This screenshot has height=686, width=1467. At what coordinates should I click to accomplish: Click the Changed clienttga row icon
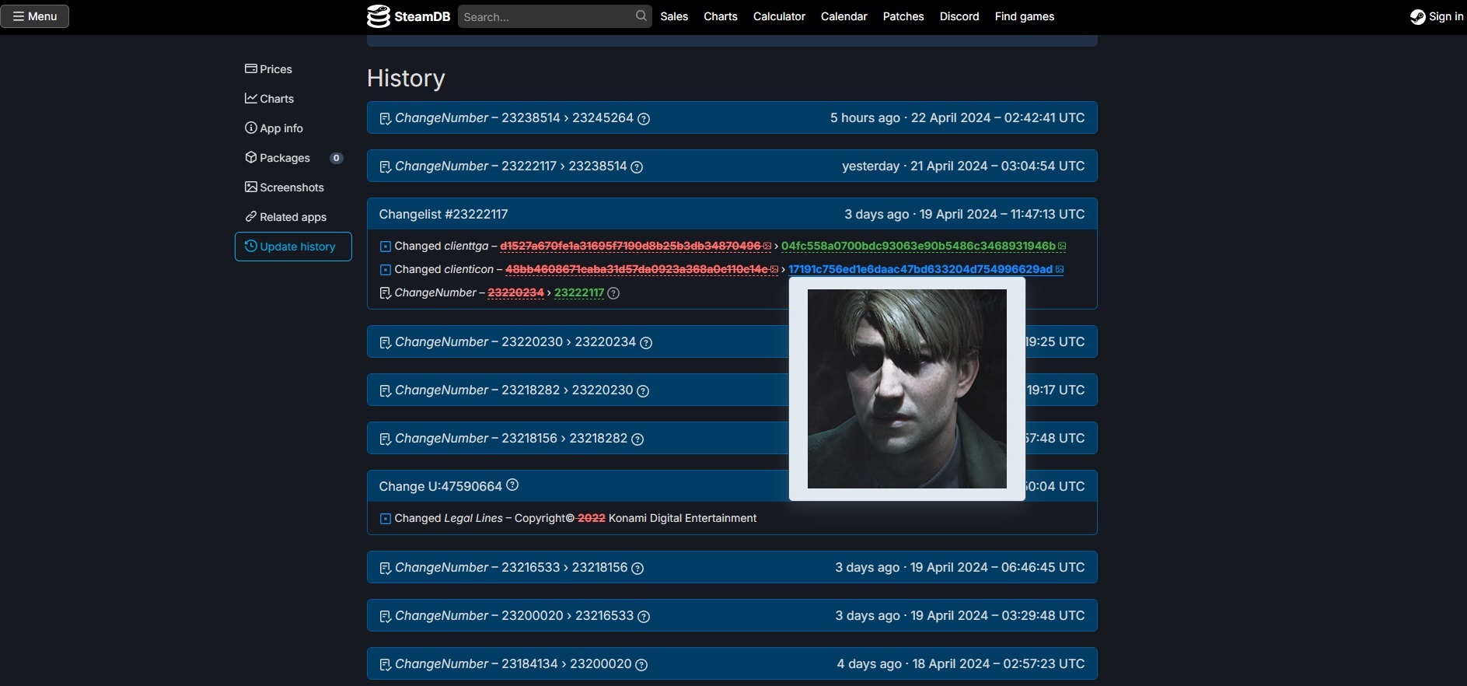click(x=385, y=247)
